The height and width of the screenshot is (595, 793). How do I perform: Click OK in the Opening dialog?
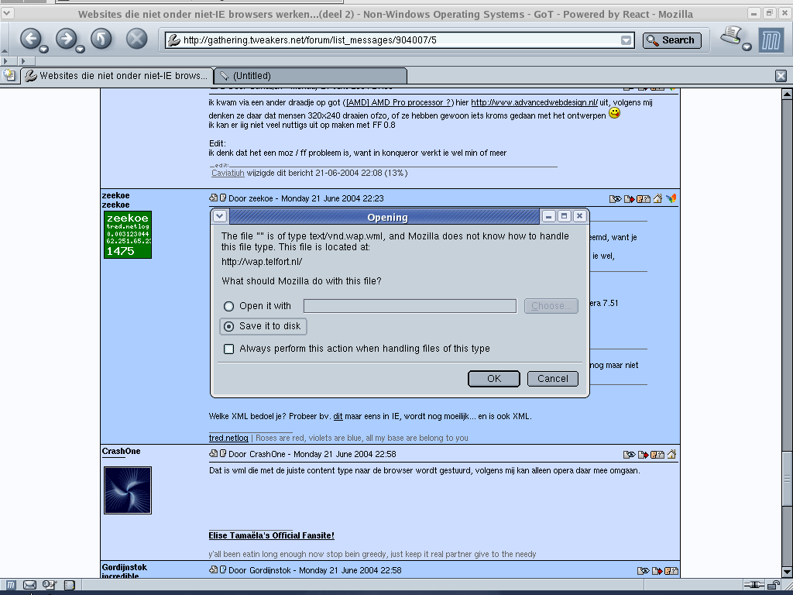(x=493, y=379)
